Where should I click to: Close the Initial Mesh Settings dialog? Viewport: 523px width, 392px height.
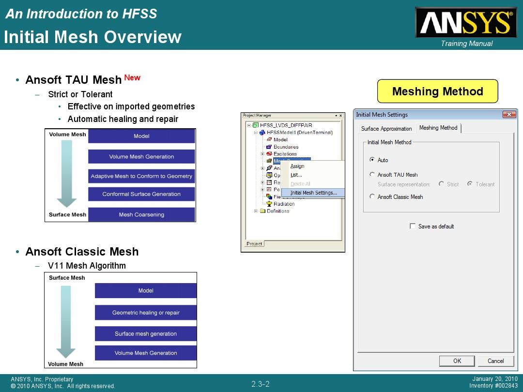coord(509,115)
